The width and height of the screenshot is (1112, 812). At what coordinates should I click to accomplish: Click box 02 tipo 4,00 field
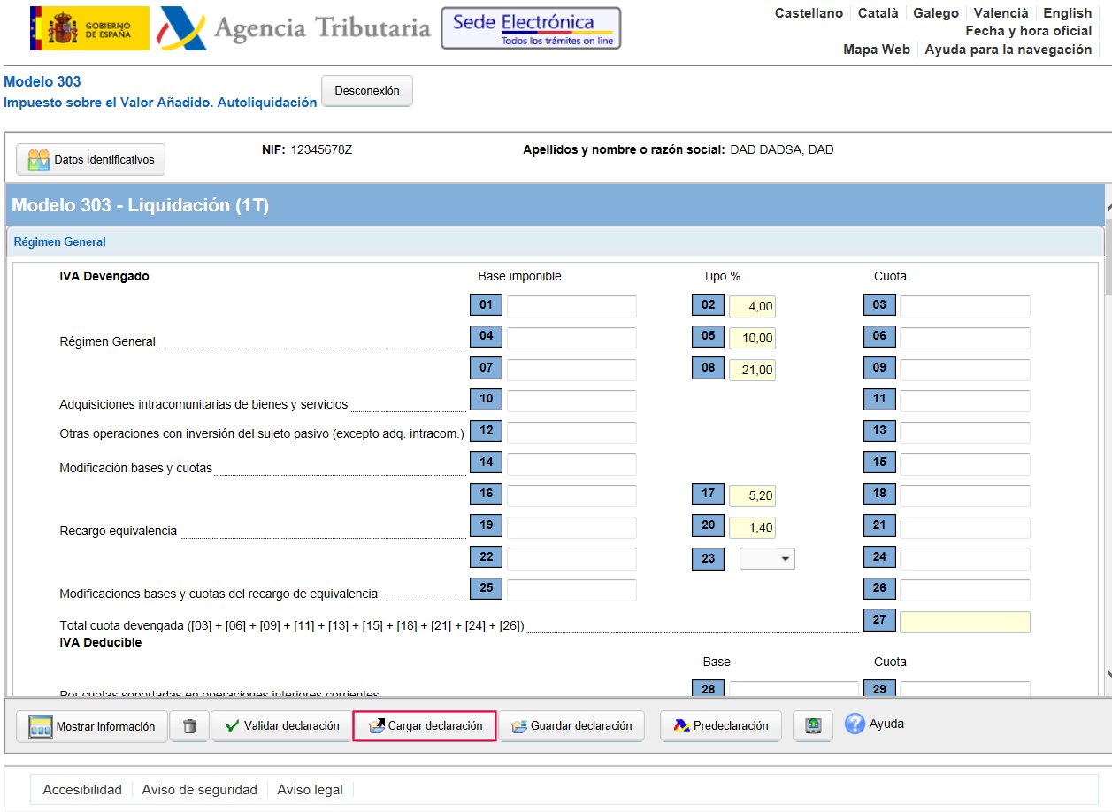752,307
